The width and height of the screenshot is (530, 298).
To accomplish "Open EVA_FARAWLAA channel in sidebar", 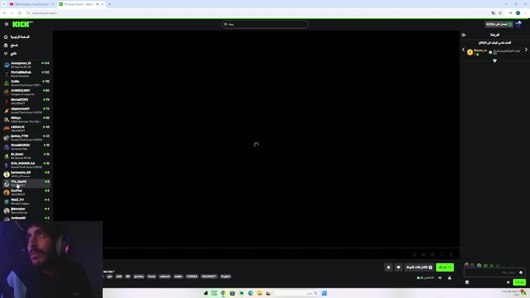I will [26, 165].
